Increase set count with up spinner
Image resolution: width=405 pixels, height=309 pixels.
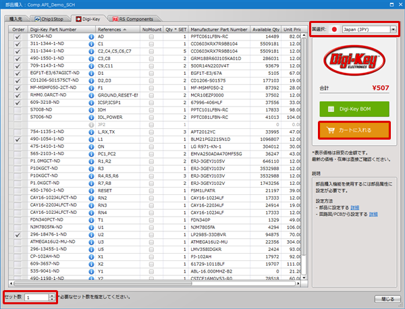tap(52, 296)
